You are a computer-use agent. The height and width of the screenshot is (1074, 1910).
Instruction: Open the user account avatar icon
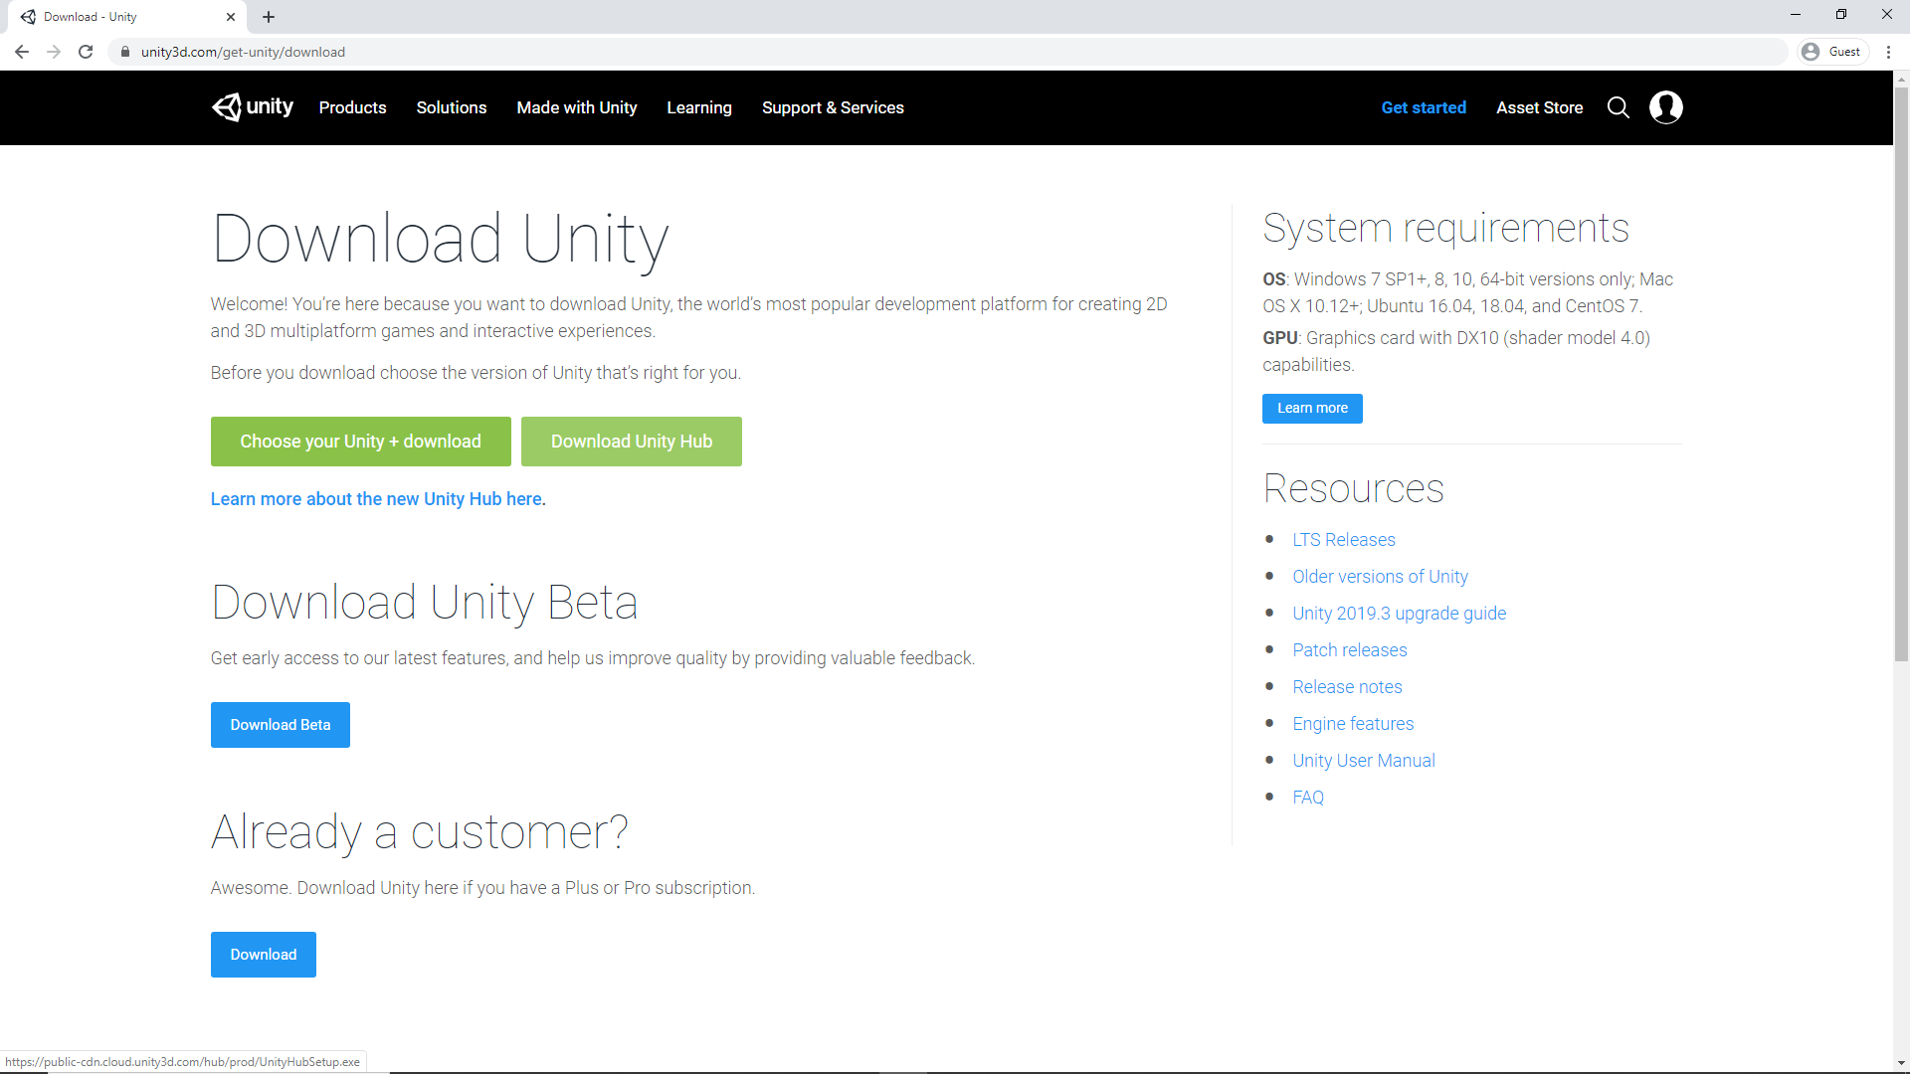coord(1666,107)
